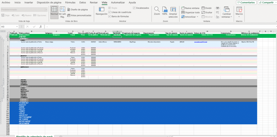Switch to Diseño de página view

click(77, 9)
